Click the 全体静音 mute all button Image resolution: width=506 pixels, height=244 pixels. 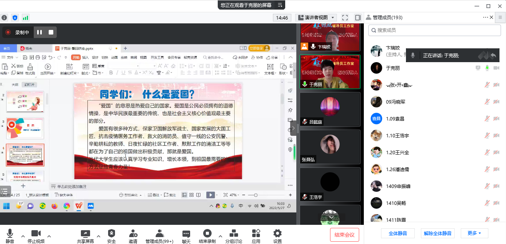[398, 233]
